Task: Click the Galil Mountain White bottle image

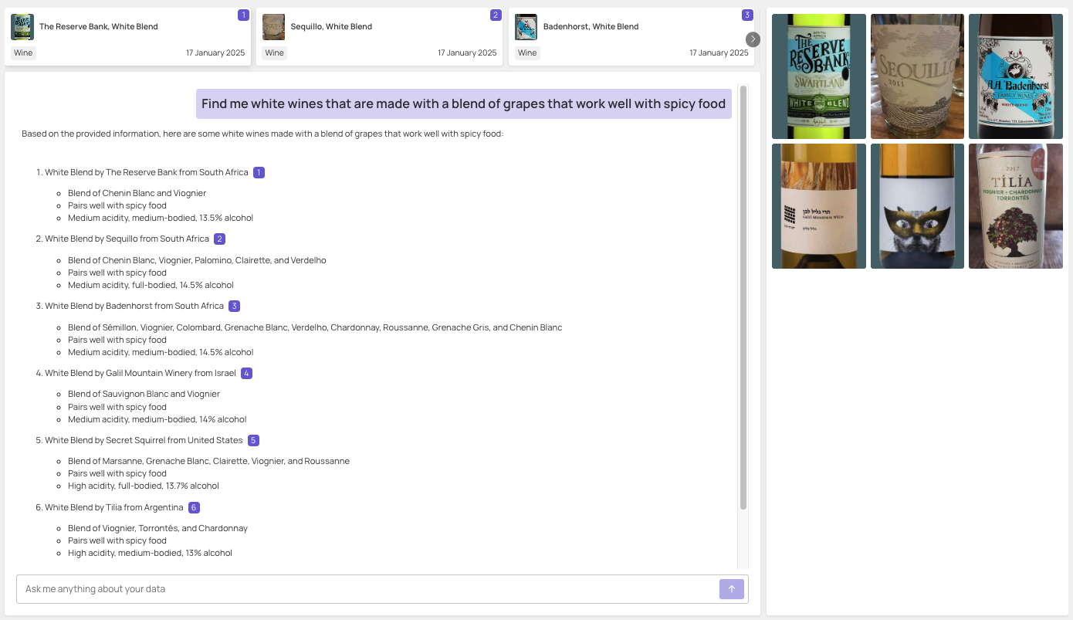Action: pyautogui.click(x=818, y=206)
